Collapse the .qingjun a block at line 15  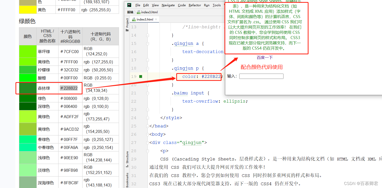[147, 44]
